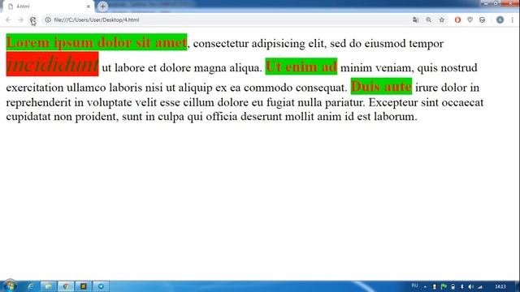Image resolution: width=520 pixels, height=292 pixels.
Task: Click the text 'cupidatat non proident'
Action: click(62, 117)
